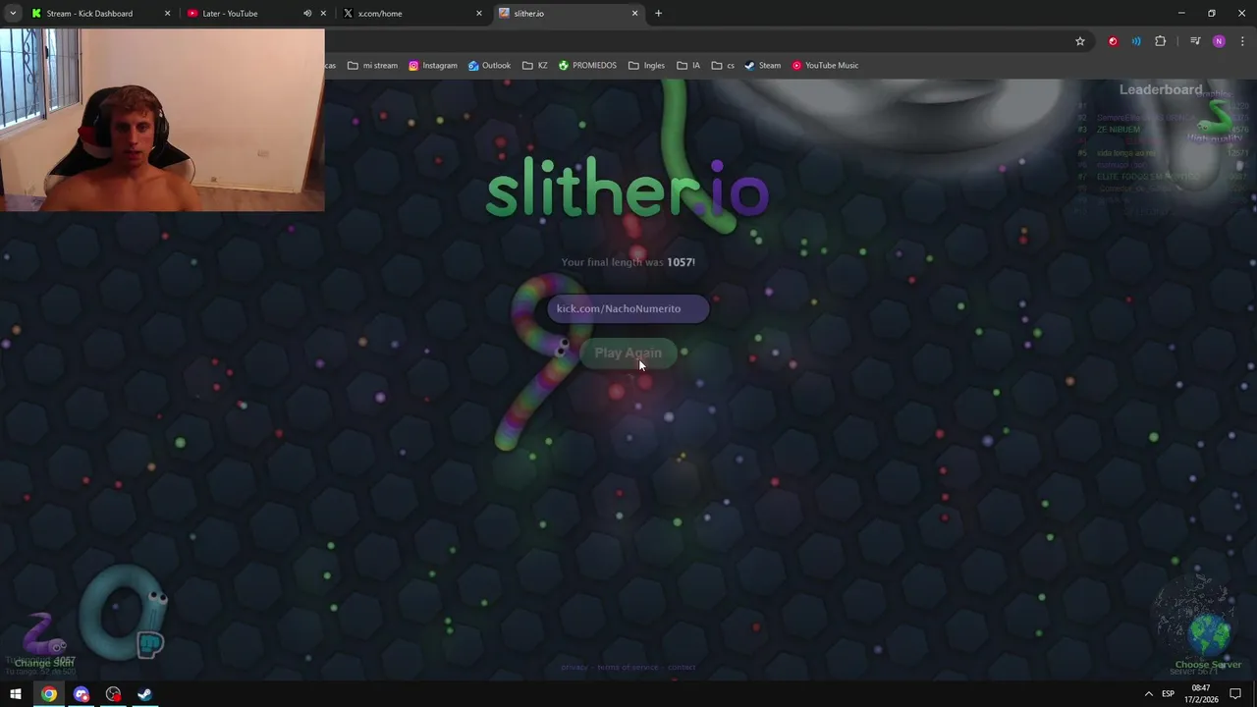Open Steam from the taskbar
Viewport: 1257px width, 707px height.
click(144, 694)
